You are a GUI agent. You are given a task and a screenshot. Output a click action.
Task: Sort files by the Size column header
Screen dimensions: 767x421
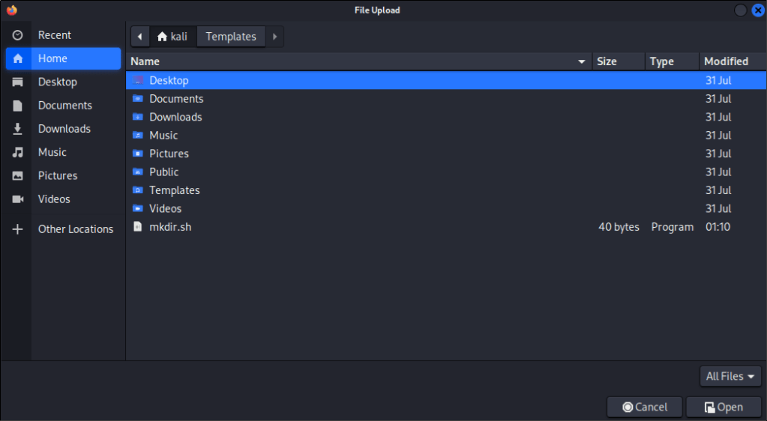click(607, 61)
